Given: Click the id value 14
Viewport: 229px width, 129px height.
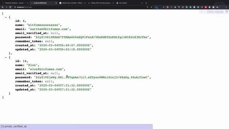Looking at the screenshot, I should pyautogui.click(x=24, y=61).
